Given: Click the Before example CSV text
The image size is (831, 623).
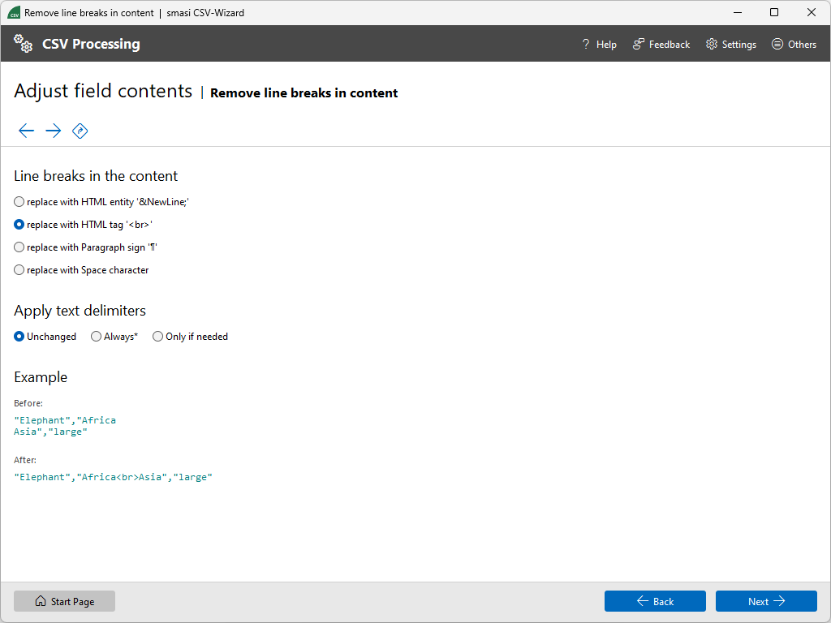Looking at the screenshot, I should pos(65,425).
